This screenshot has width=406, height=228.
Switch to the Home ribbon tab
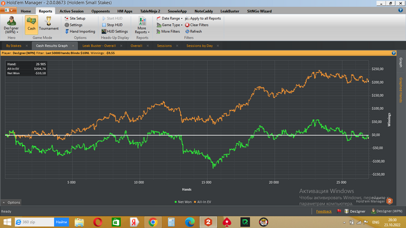tap(26, 11)
